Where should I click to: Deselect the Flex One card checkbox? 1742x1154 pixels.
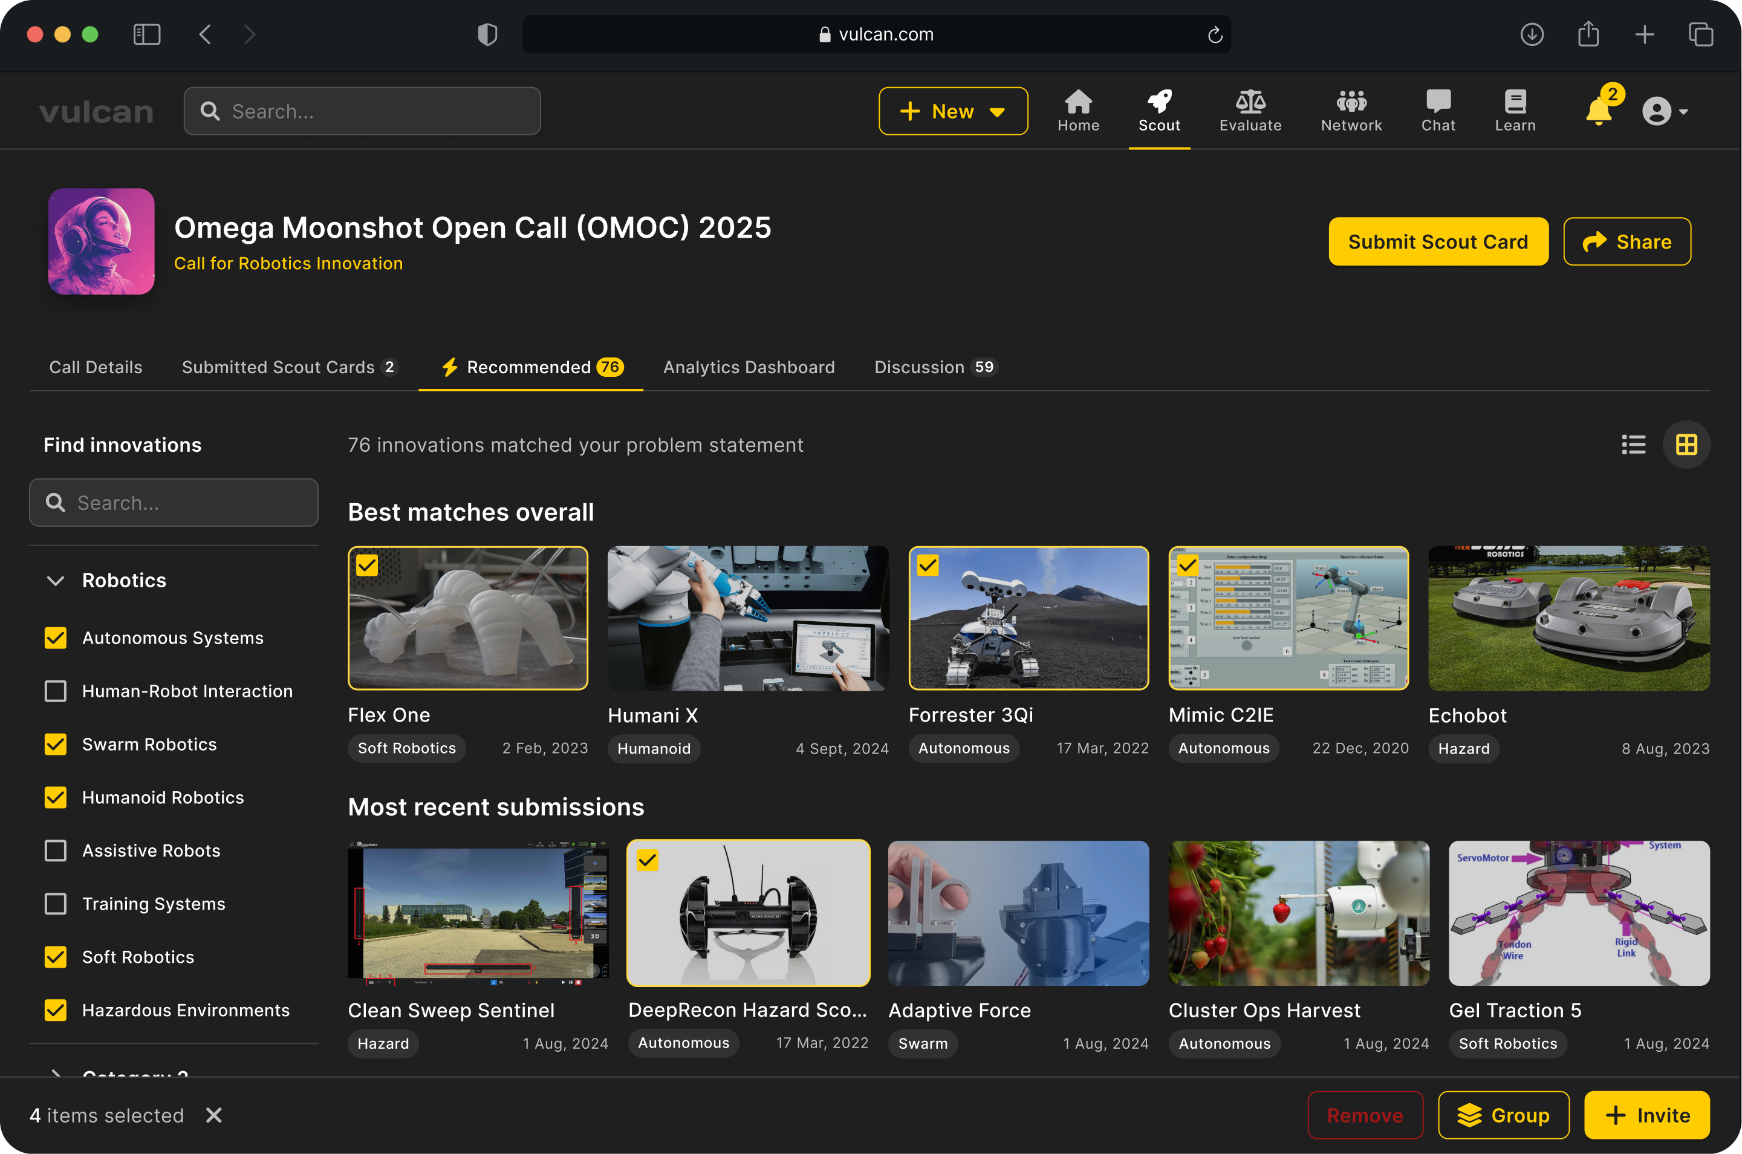367,566
